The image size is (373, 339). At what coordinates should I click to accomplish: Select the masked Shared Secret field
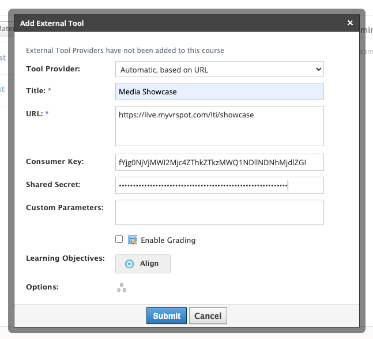219,185
